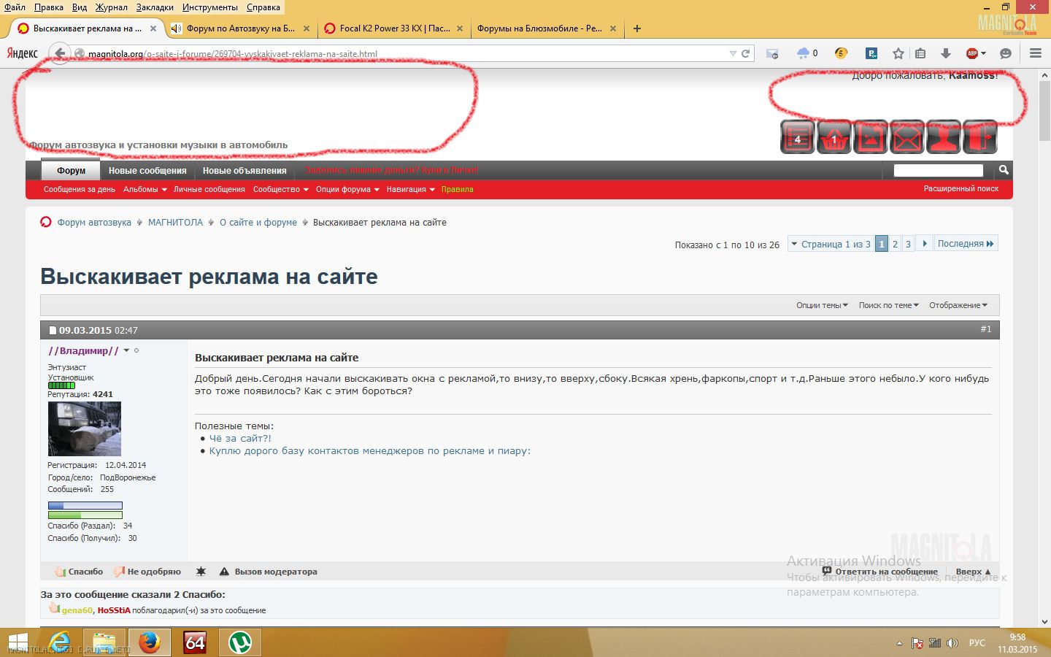Click the page vertical scrollbar
Image resolution: width=1051 pixels, height=657 pixels.
(1044, 346)
